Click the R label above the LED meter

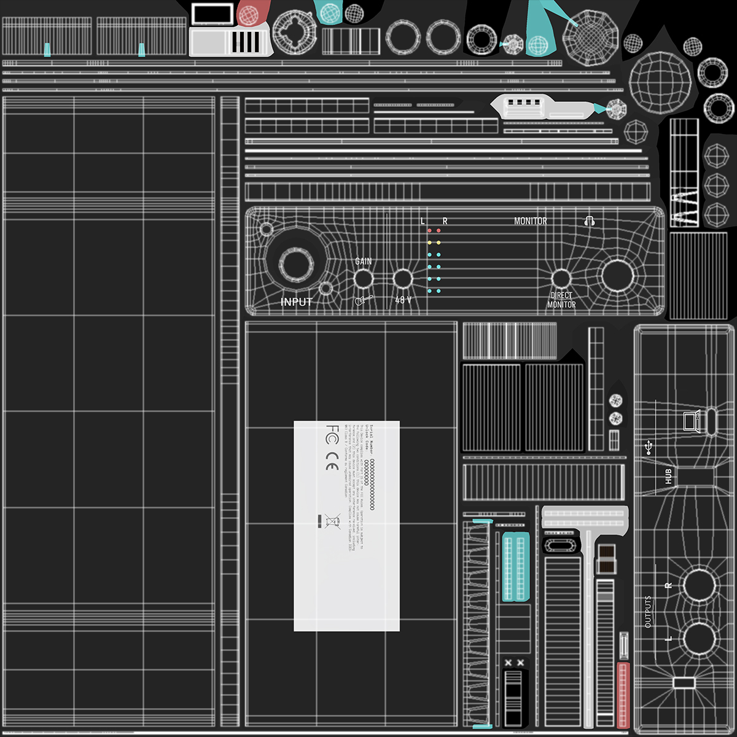tap(445, 221)
